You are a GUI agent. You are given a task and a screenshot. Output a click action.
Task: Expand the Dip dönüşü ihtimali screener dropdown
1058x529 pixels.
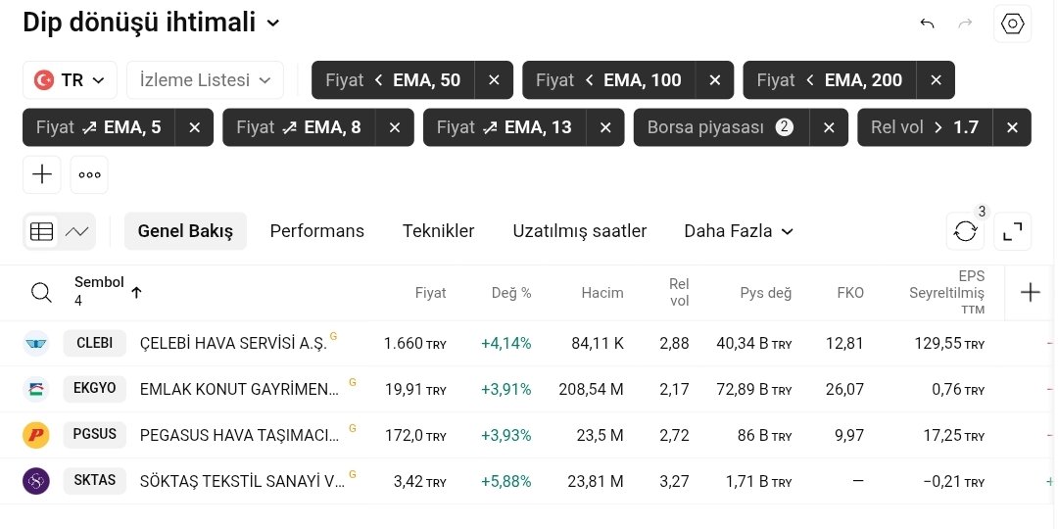(273, 24)
